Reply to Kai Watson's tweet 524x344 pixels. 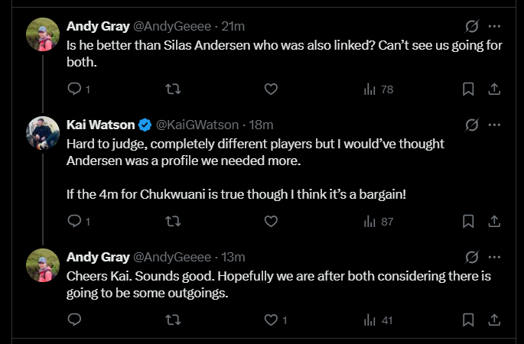click(74, 222)
